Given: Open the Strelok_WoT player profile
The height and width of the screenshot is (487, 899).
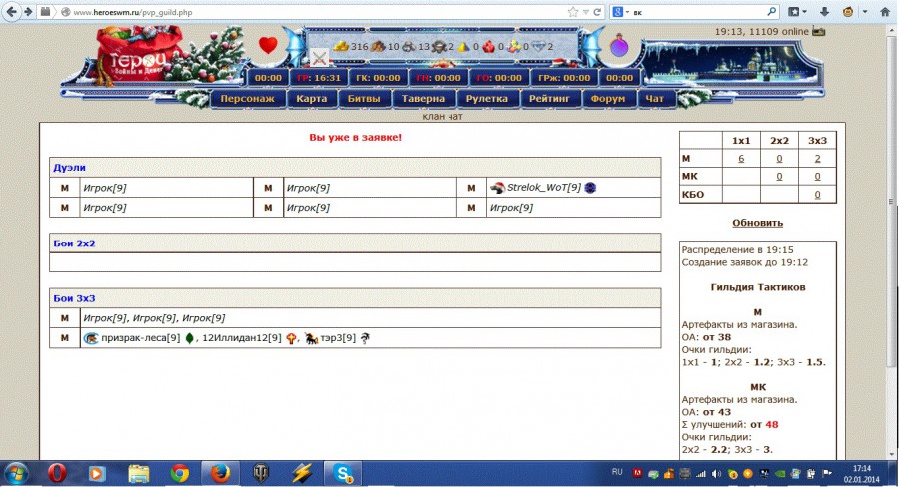Looking at the screenshot, I should point(543,187).
